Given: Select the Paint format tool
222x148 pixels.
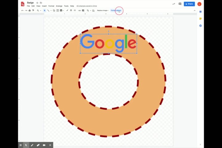Looking at the screenshot, I should point(33,10).
